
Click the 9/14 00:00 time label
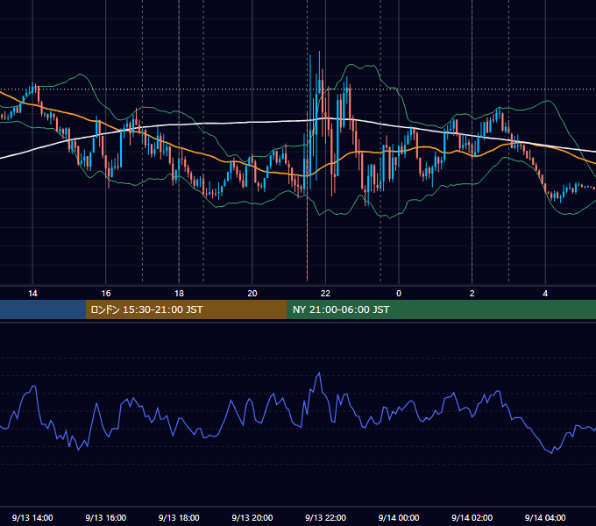(399, 517)
